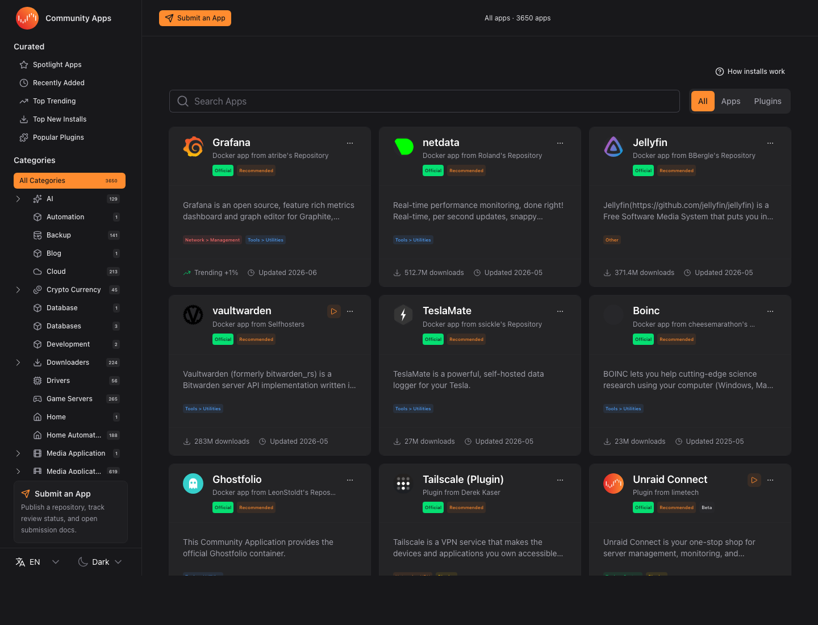The image size is (818, 625).
Task: Click the Submit an App orange button
Action: coord(195,18)
